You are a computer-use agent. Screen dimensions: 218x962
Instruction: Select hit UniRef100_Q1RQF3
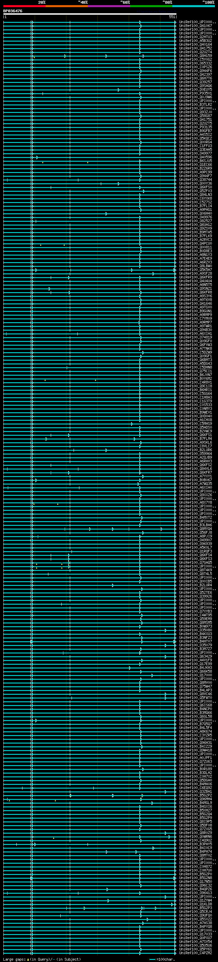tap(196, 551)
